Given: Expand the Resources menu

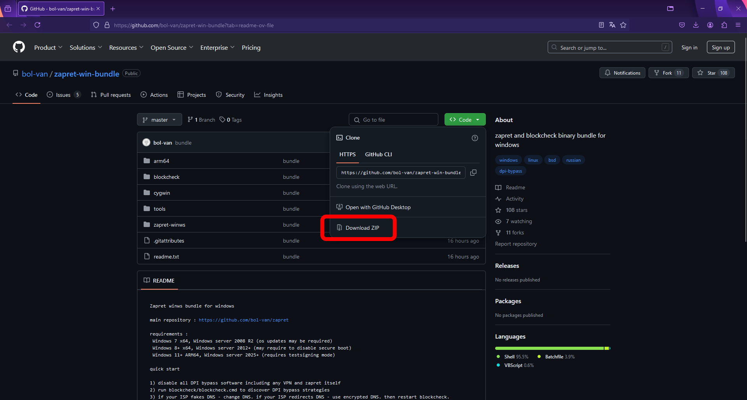Looking at the screenshot, I should pos(127,47).
